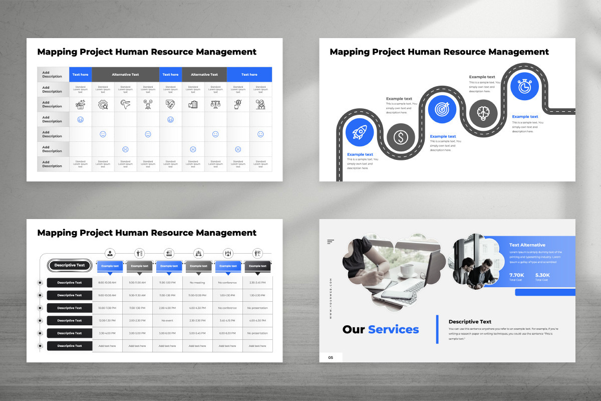Click the customer support agent icon
The image size is (601, 401).
(x=261, y=104)
